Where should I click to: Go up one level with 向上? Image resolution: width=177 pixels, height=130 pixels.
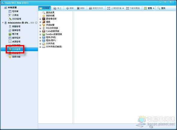point(57,8)
